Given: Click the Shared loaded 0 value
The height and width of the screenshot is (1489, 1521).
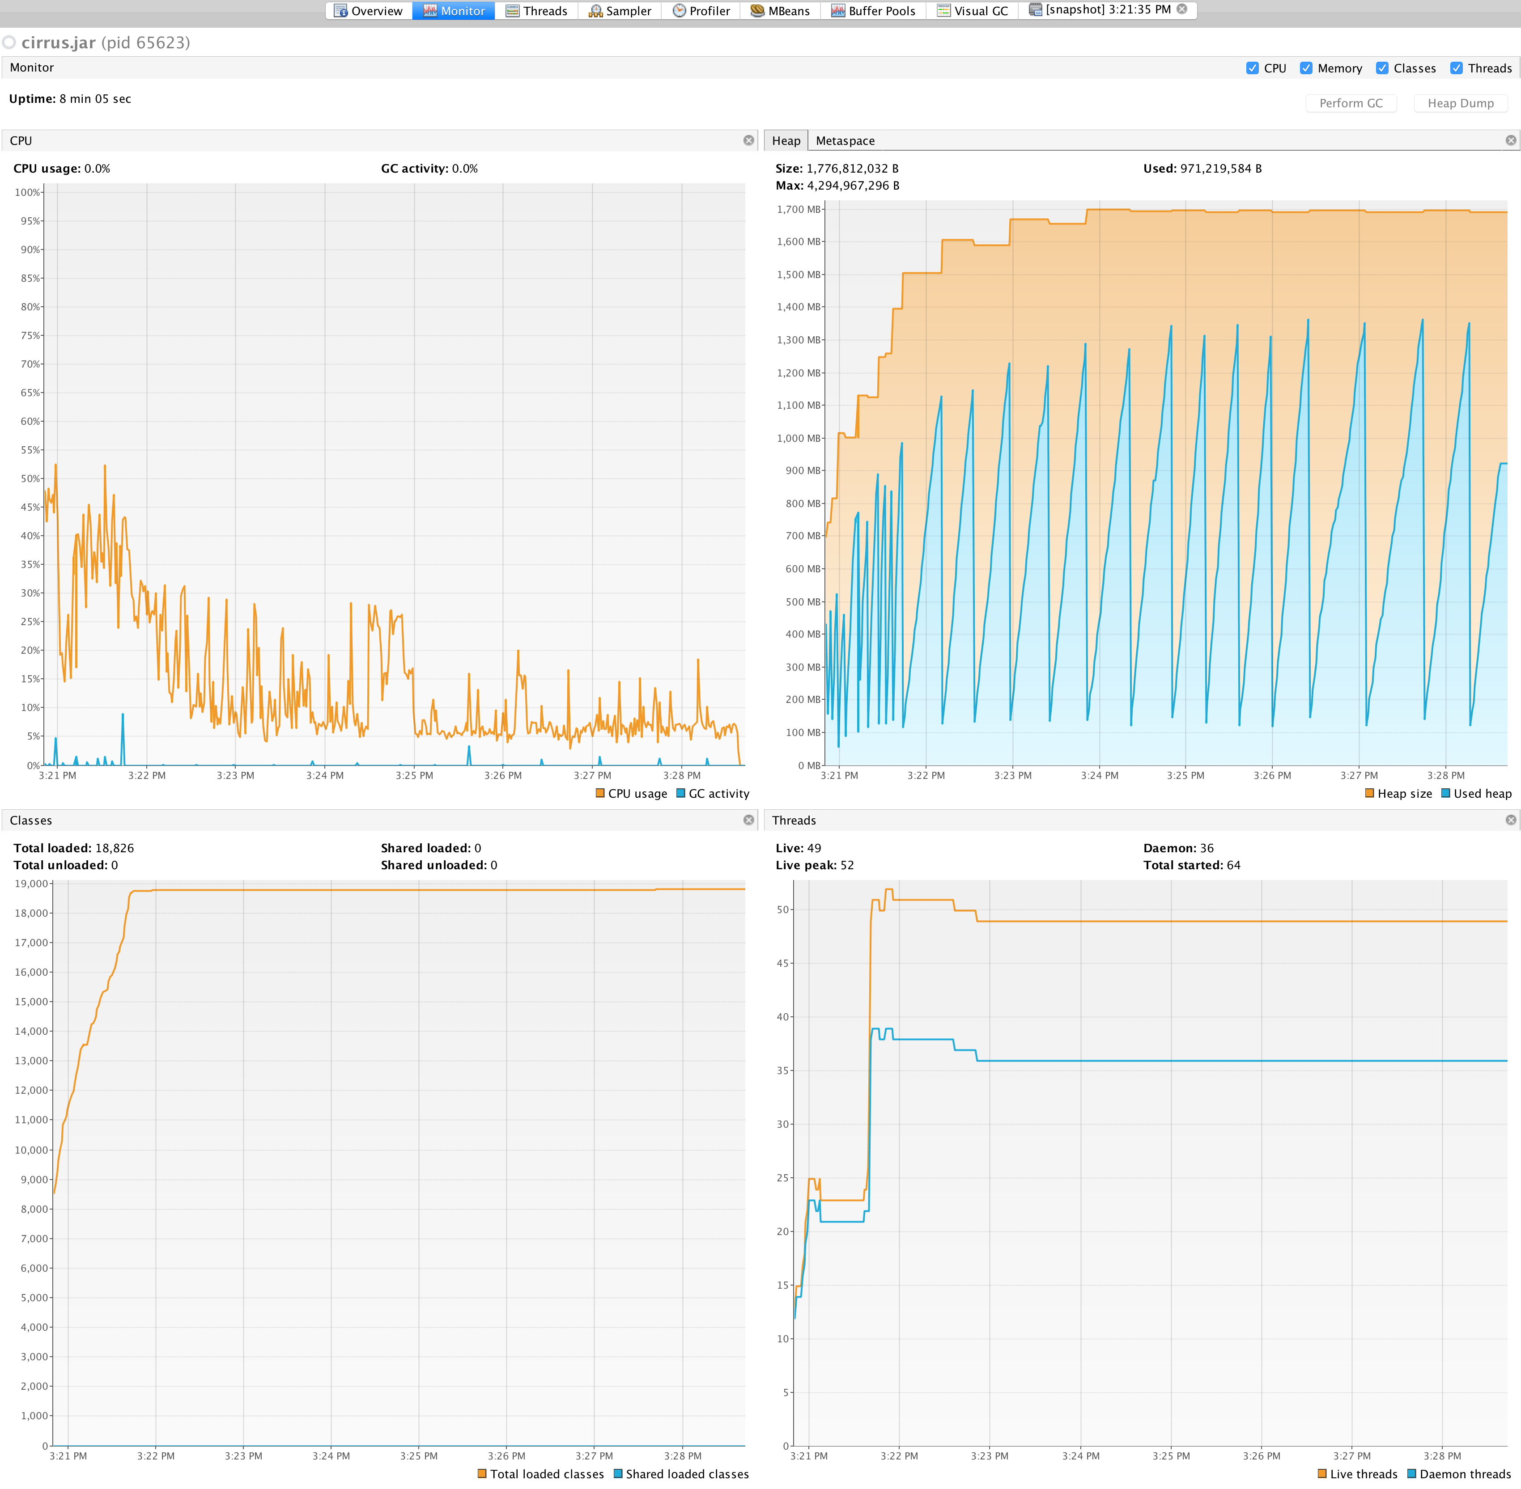Looking at the screenshot, I should pyautogui.click(x=477, y=848).
